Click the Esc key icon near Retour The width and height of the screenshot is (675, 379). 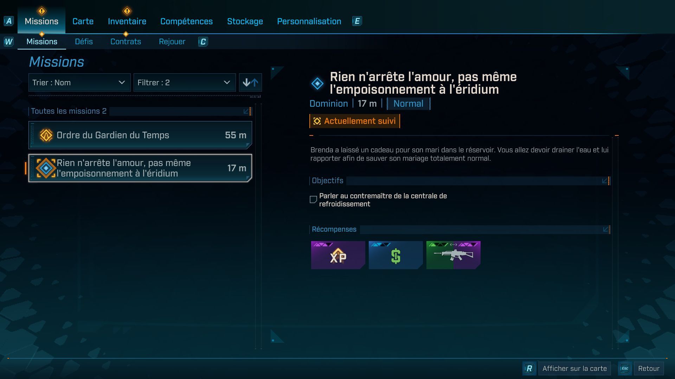click(625, 368)
